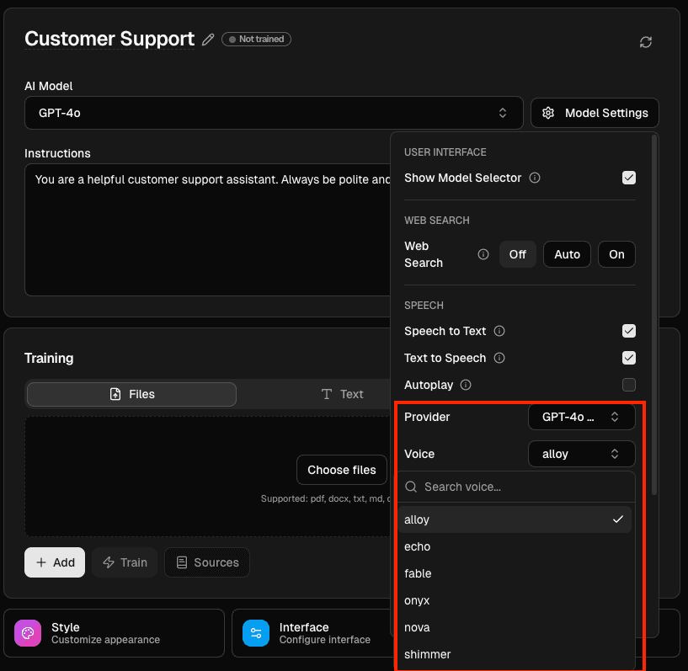Click the gear icon on Model Settings

(x=548, y=113)
